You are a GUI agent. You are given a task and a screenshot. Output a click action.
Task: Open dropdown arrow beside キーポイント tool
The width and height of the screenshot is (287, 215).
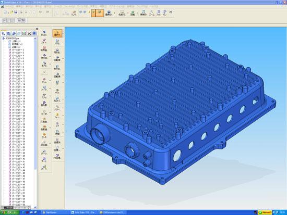click(x=50, y=112)
